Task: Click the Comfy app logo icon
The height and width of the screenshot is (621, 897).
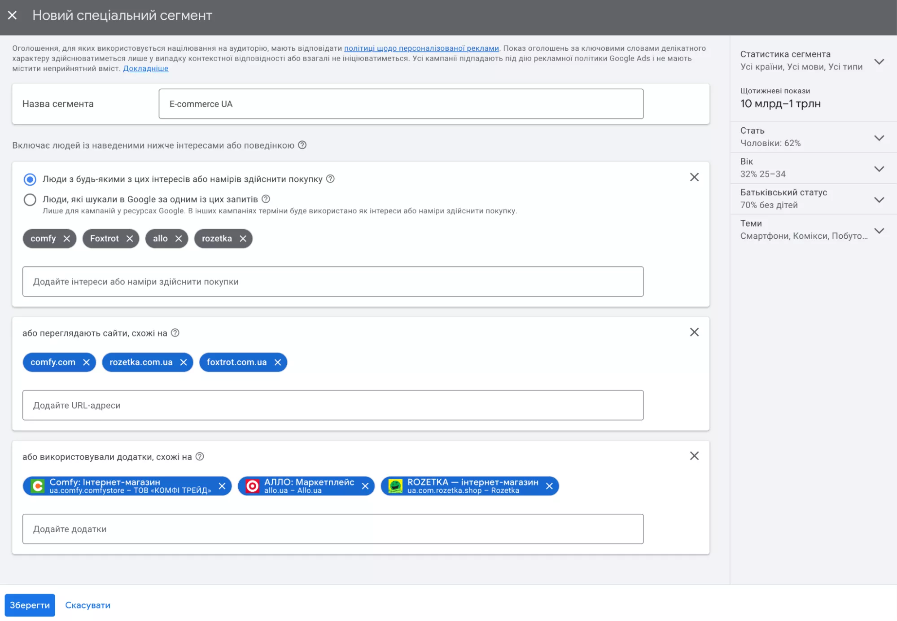Action: (38, 486)
